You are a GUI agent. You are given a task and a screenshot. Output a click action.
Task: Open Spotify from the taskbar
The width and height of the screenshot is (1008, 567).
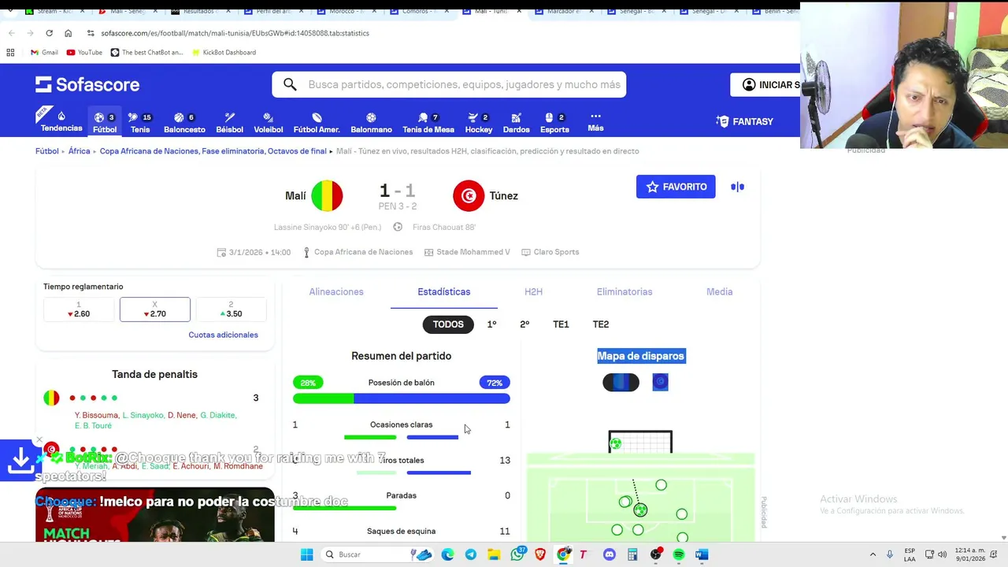679,554
